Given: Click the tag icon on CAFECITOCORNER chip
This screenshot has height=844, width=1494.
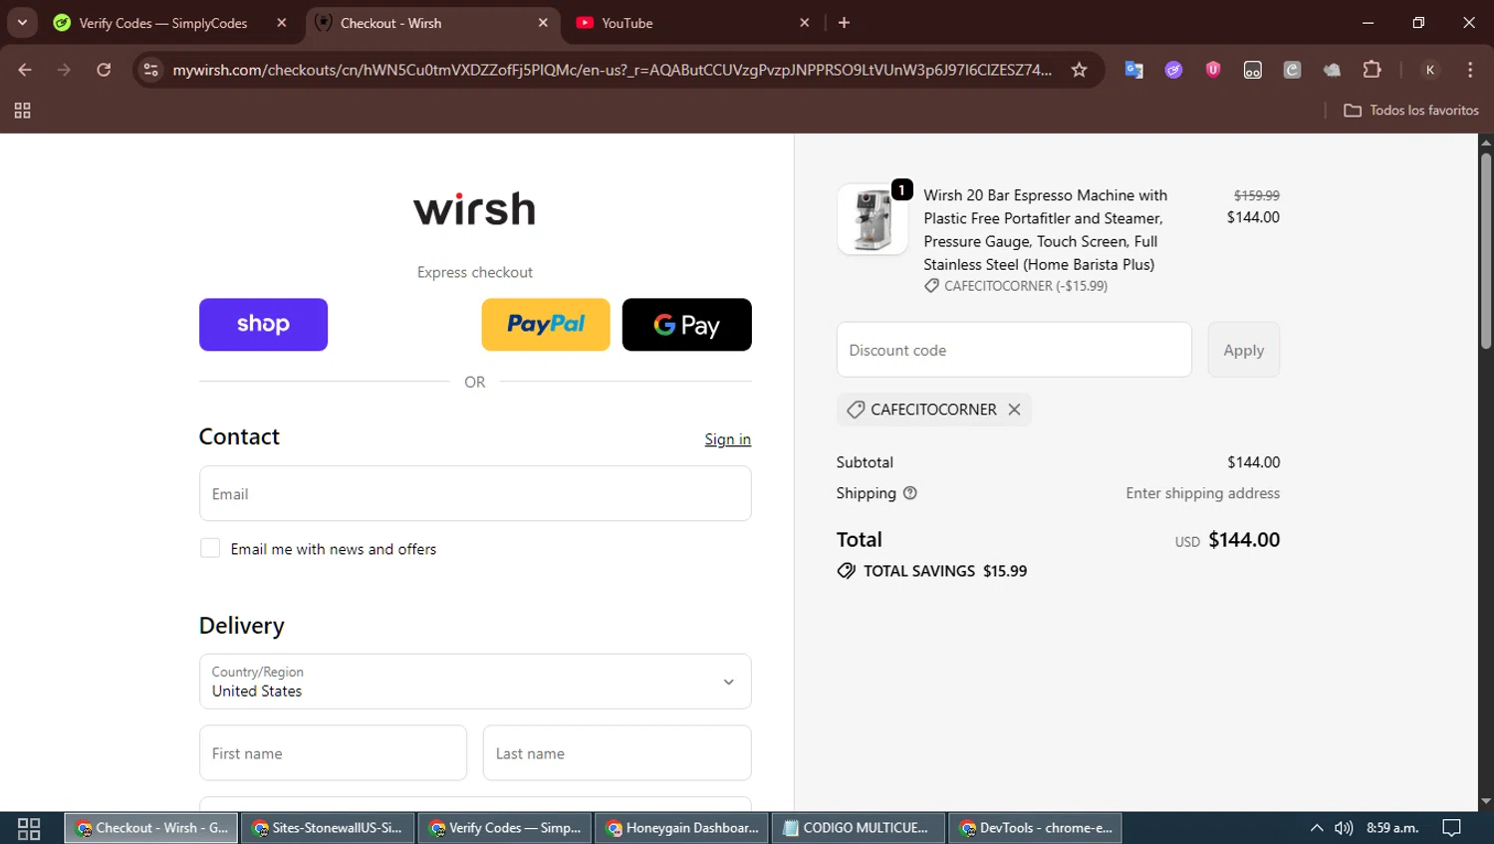Looking at the screenshot, I should tap(856, 410).
